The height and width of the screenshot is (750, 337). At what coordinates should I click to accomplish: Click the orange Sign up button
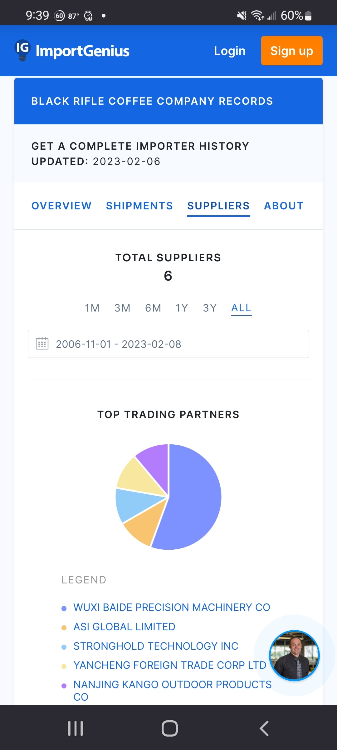click(x=291, y=51)
